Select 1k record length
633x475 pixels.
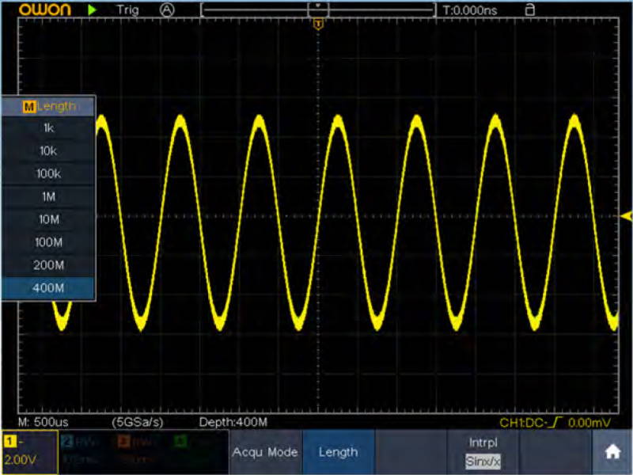48,127
